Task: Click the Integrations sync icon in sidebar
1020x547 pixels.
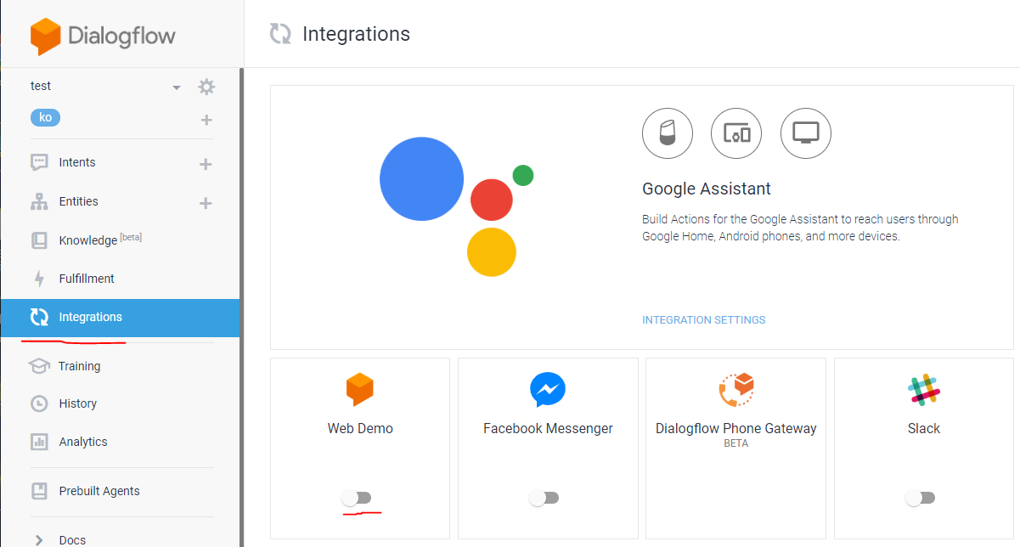Action: [39, 318]
